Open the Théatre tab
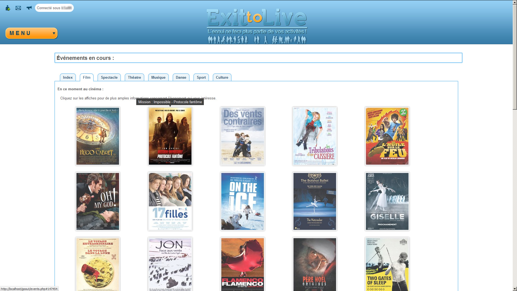This screenshot has height=291, width=517. pyautogui.click(x=134, y=77)
